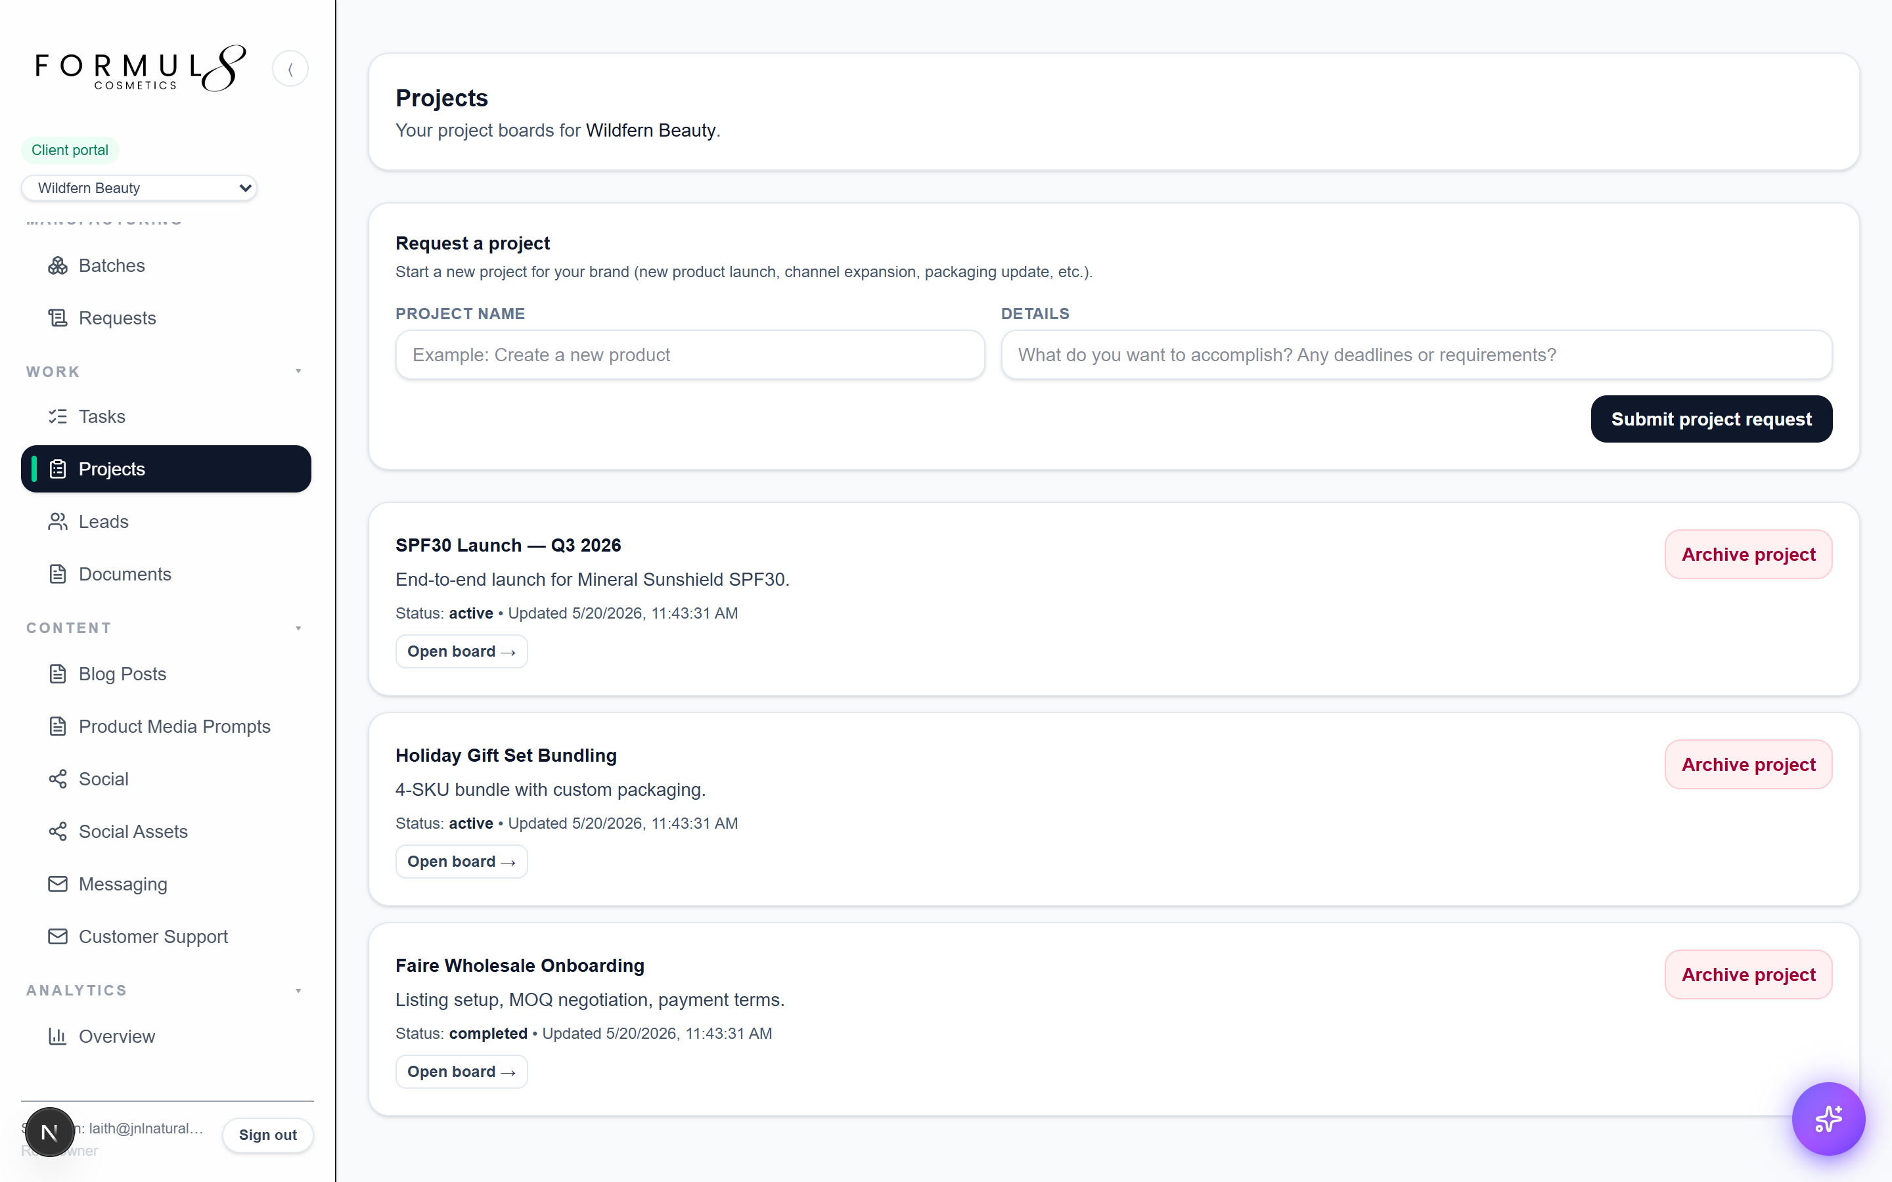Open Social Assets in the sidebar
Image resolution: width=1892 pixels, height=1182 pixels.
[166, 831]
